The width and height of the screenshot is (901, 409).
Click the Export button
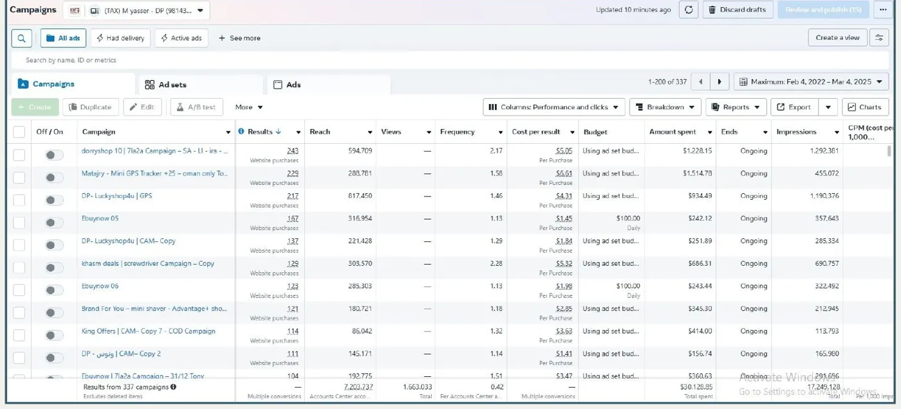pyautogui.click(x=795, y=107)
